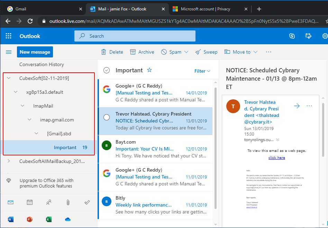
Task: Click the orange T sender avatar
Action: click(233, 106)
